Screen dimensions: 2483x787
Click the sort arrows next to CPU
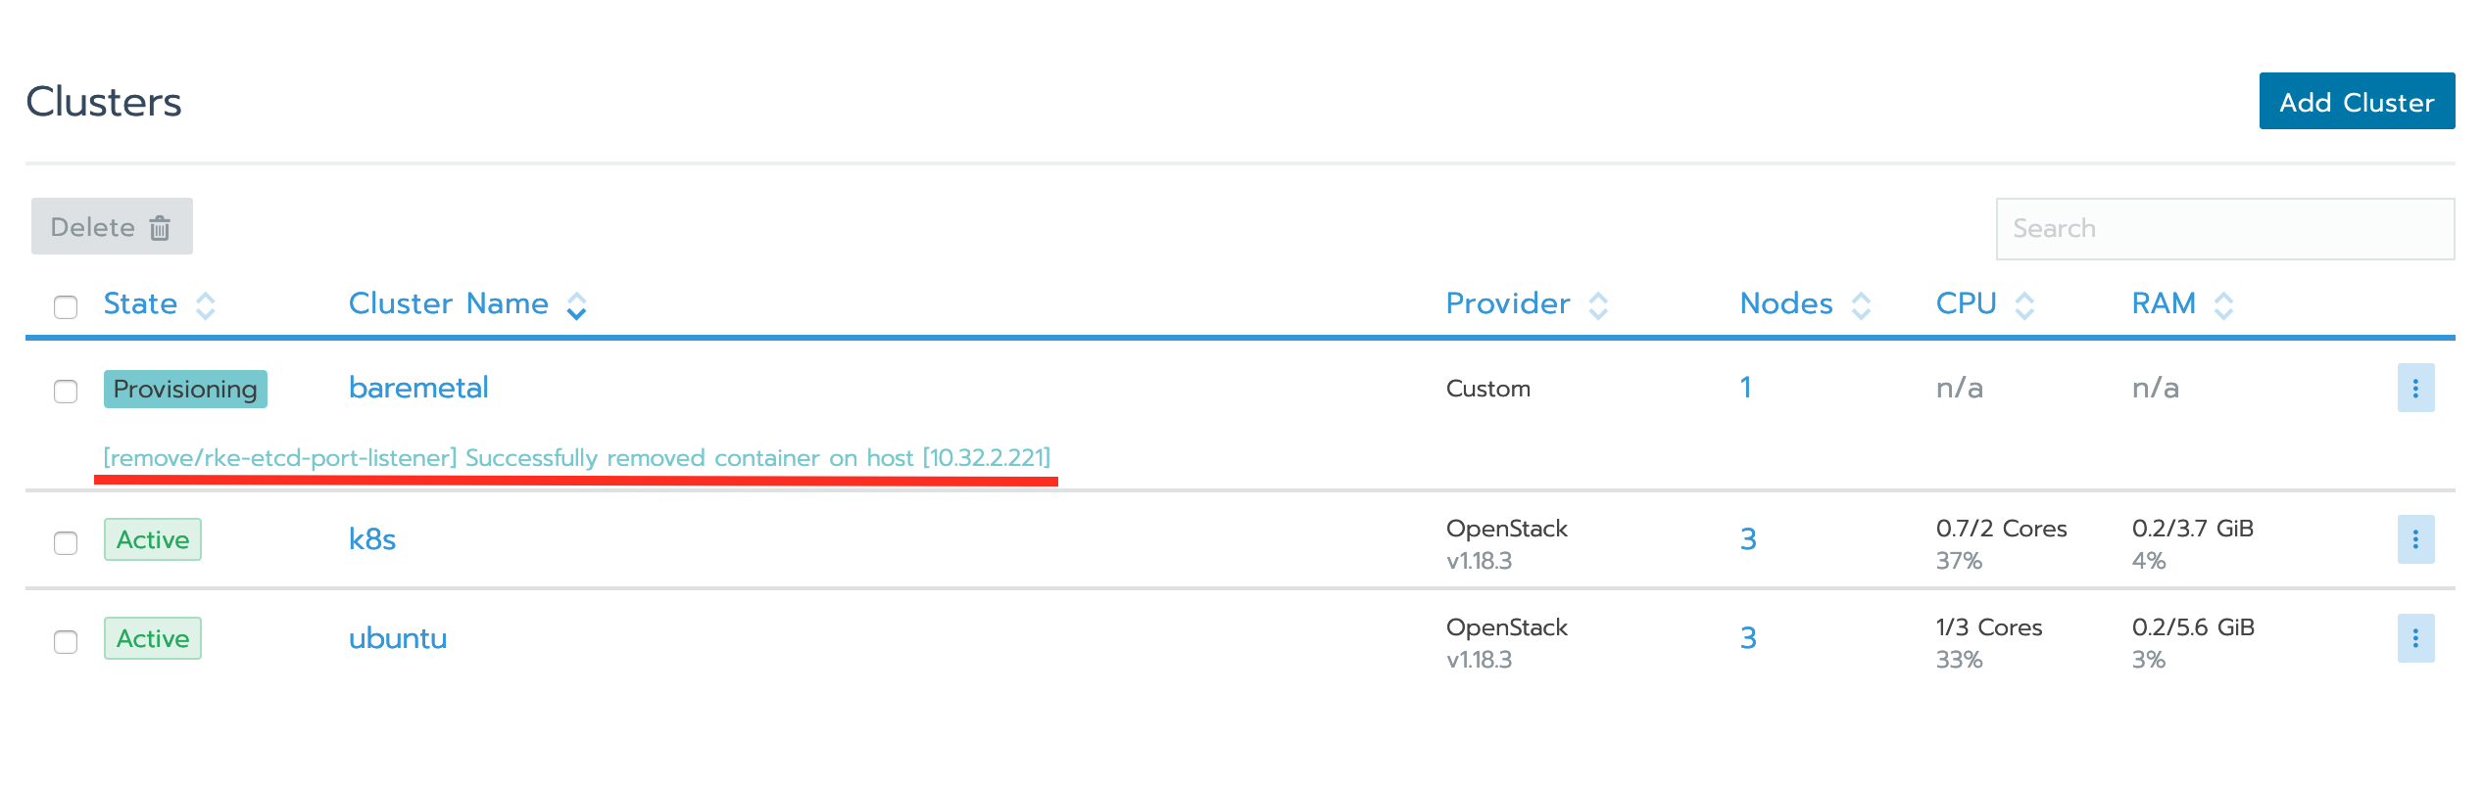pyautogui.click(x=2024, y=305)
